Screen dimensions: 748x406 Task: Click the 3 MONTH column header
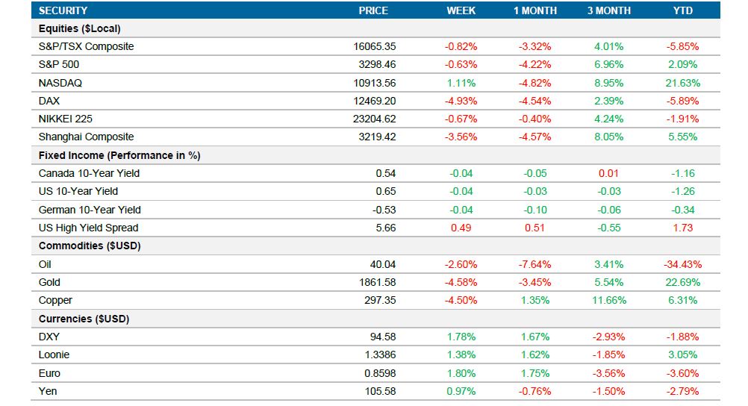608,10
